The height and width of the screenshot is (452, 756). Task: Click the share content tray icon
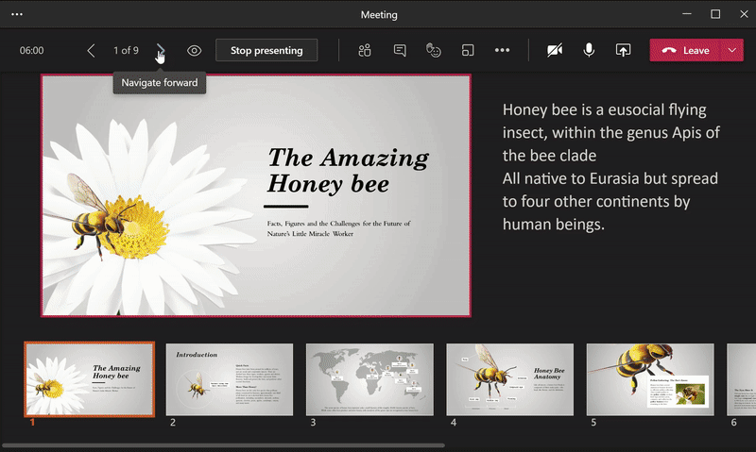(x=623, y=50)
